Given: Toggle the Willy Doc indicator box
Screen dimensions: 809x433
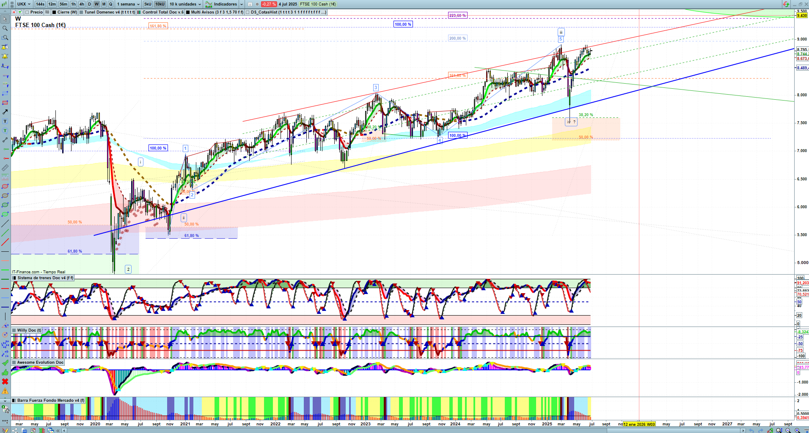Looking at the screenshot, I should tap(15, 330).
